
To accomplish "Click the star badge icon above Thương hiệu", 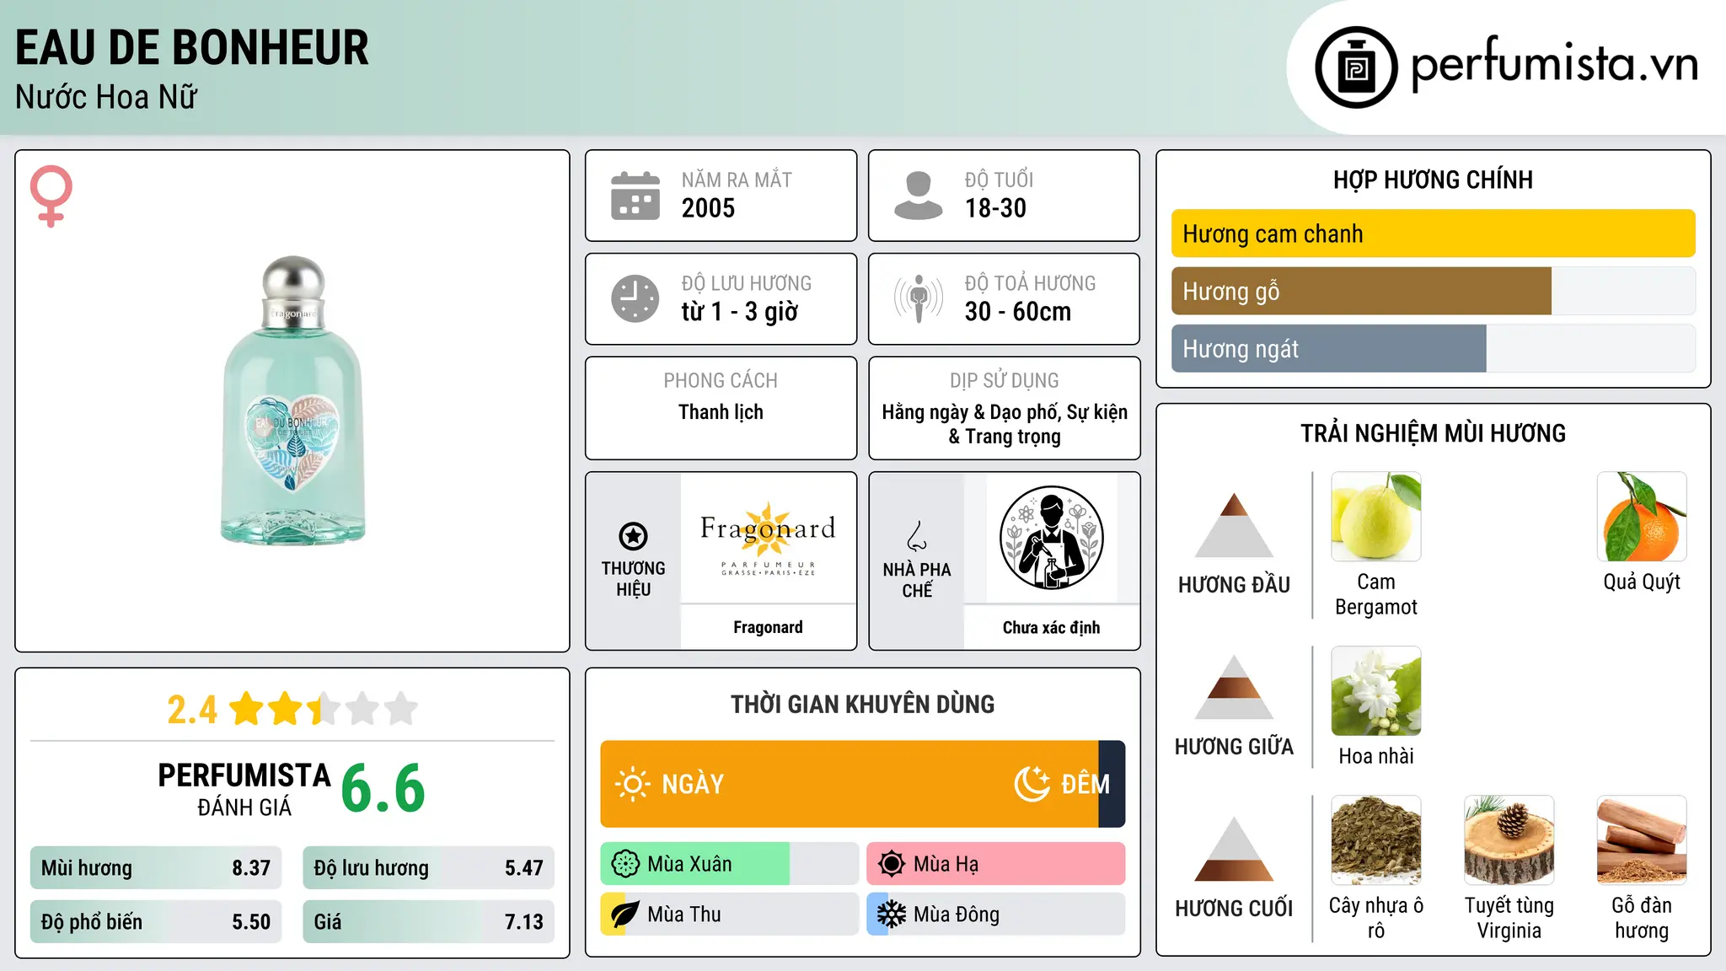I will tap(633, 536).
